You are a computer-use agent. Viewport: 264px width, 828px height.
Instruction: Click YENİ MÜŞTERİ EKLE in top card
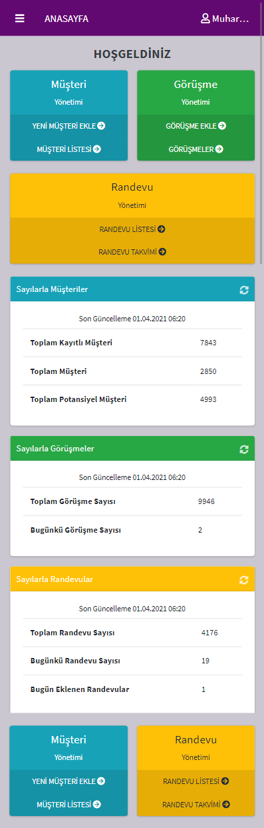pyautogui.click(x=68, y=125)
